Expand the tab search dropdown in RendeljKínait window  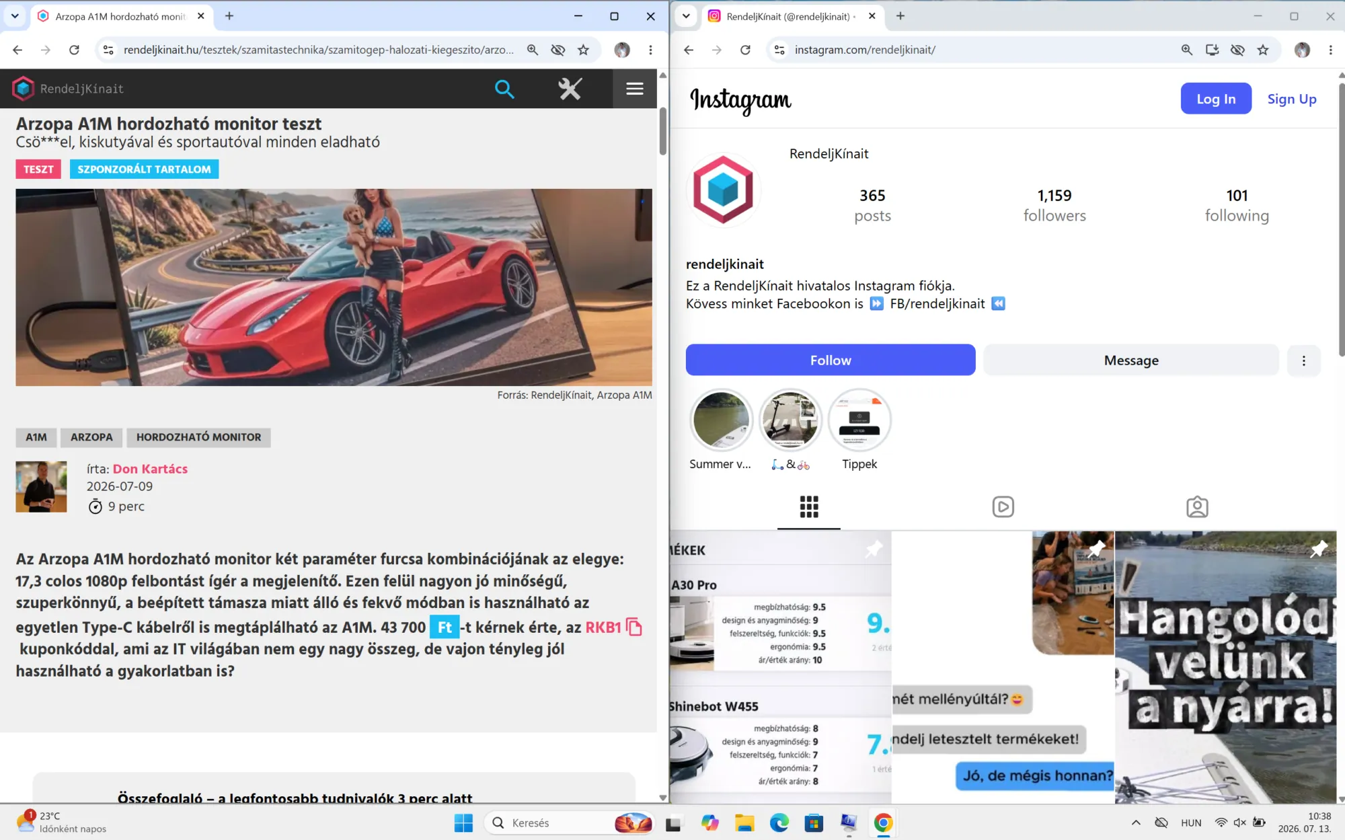(14, 16)
